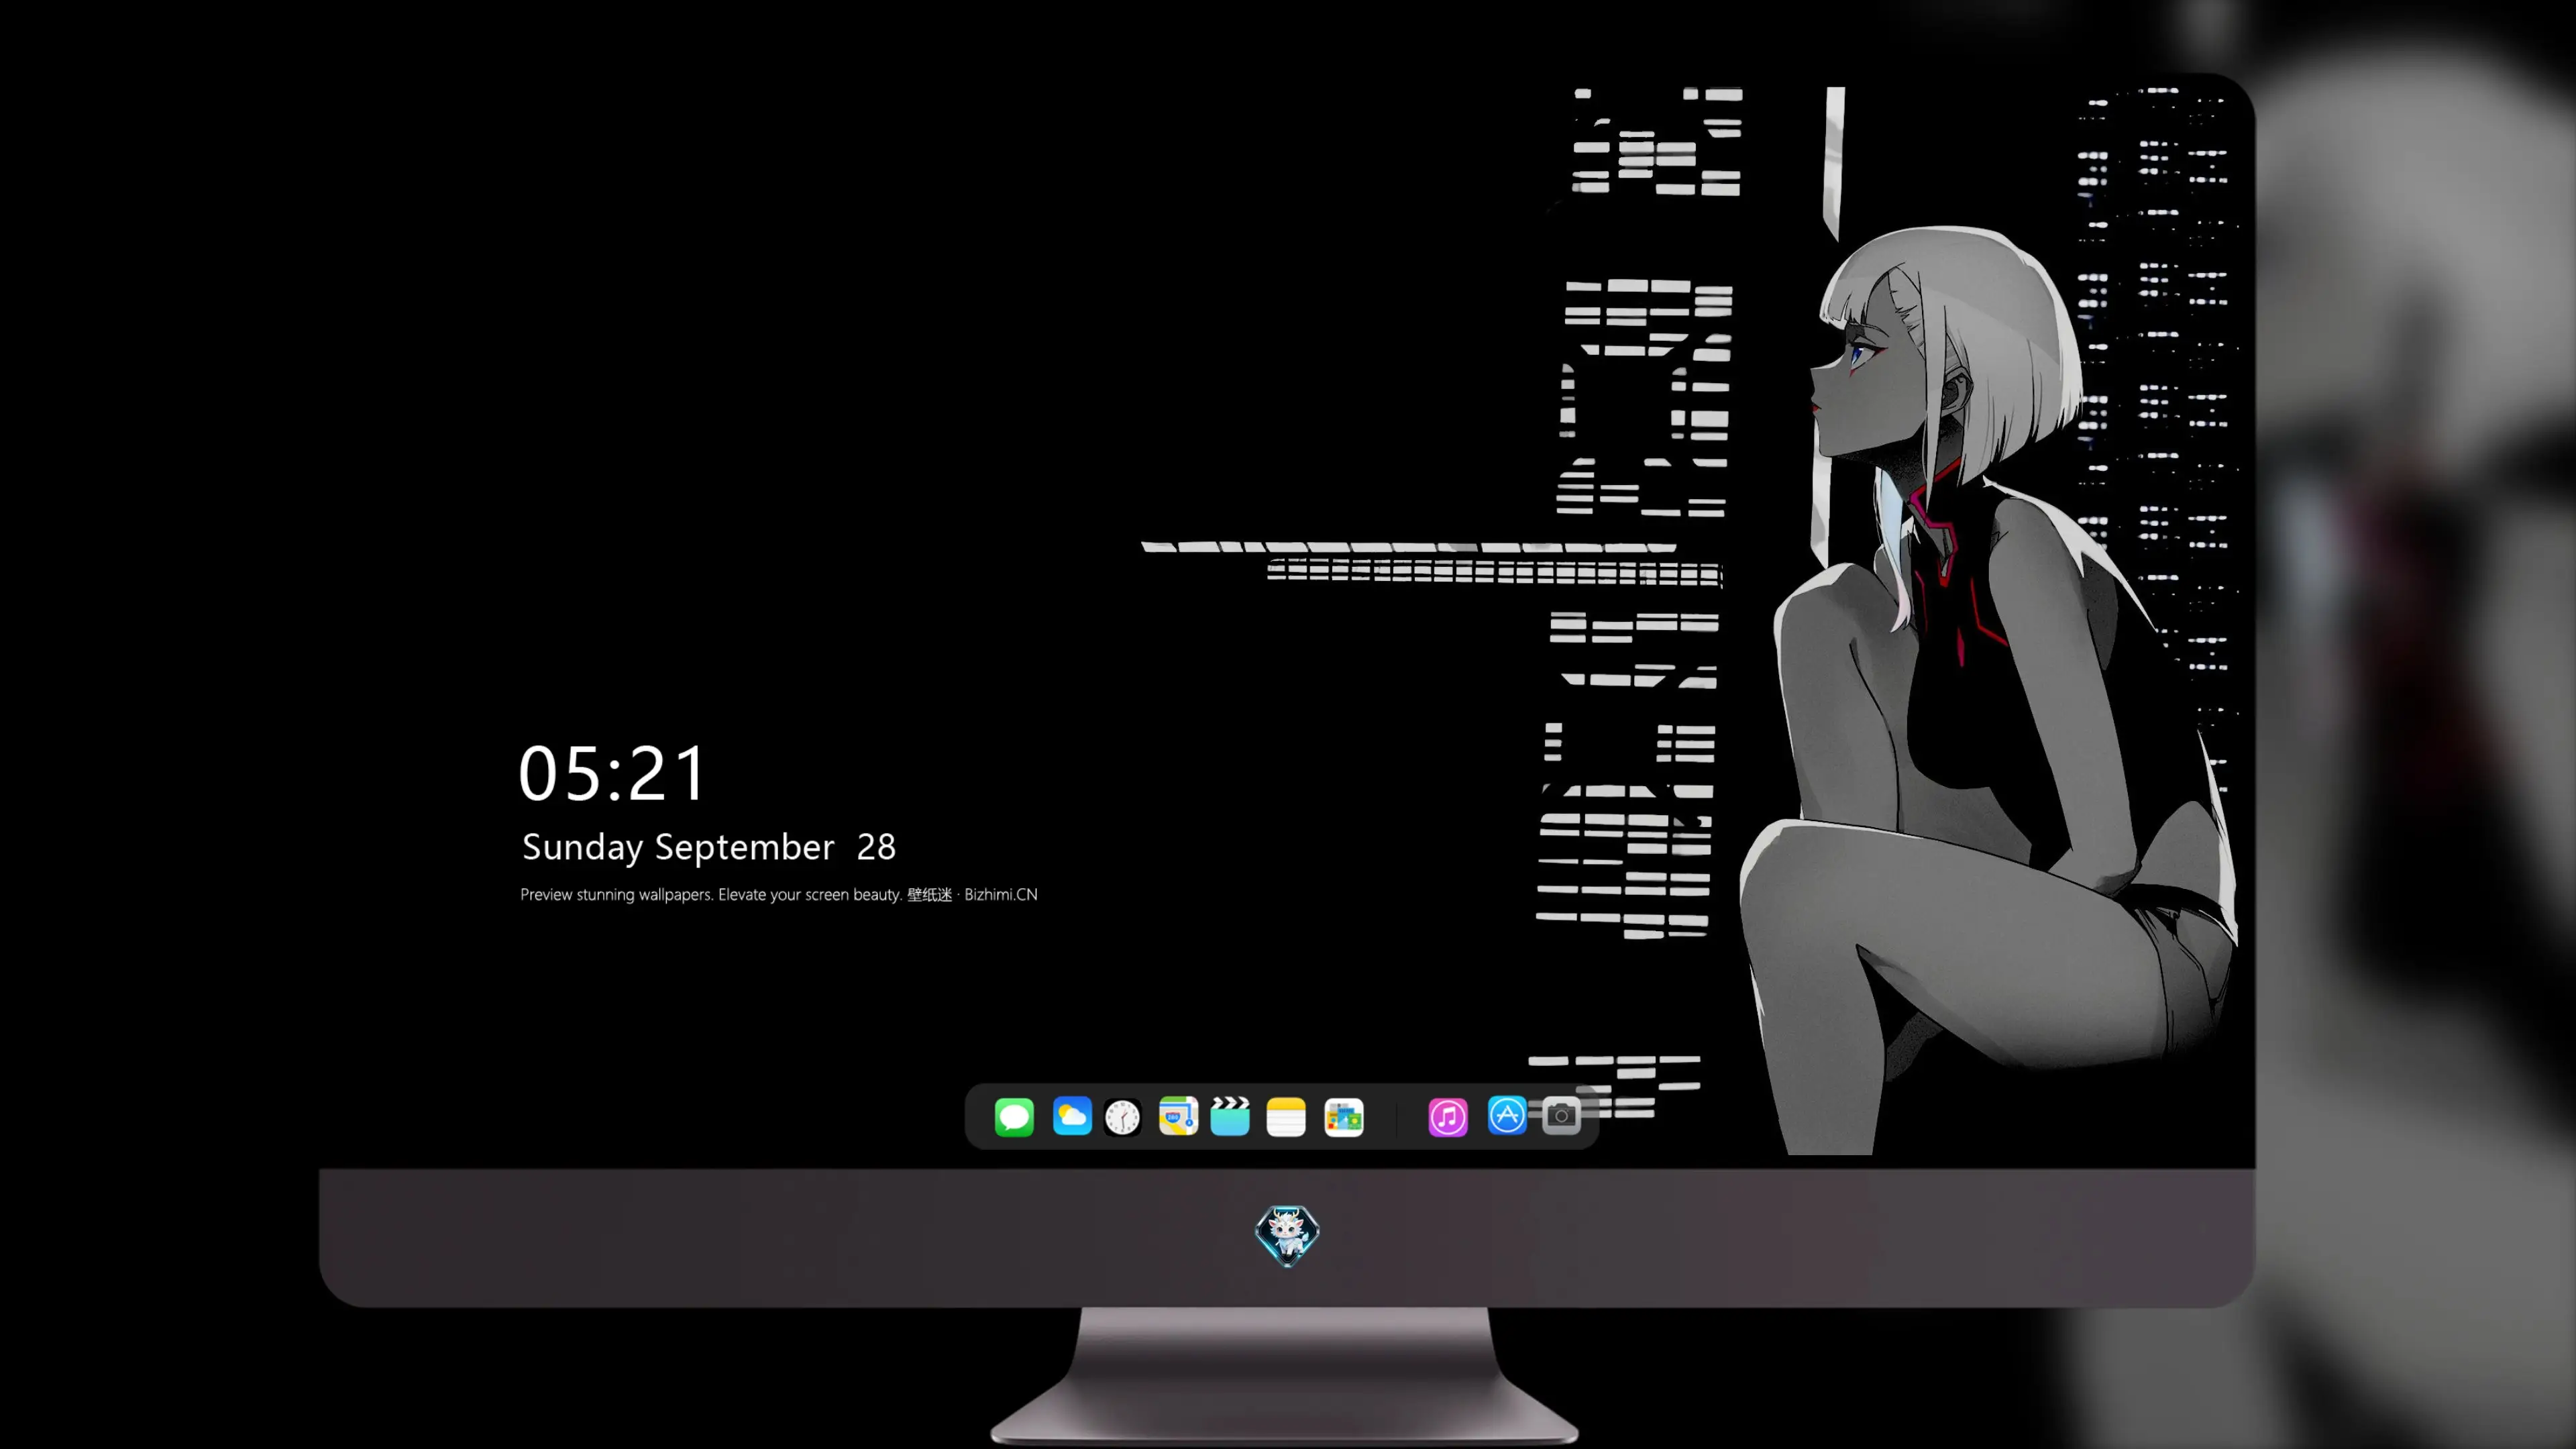Screen dimensions: 2576x1449
Task: Launch the Weather app from the dock
Action: tap(1072, 1116)
